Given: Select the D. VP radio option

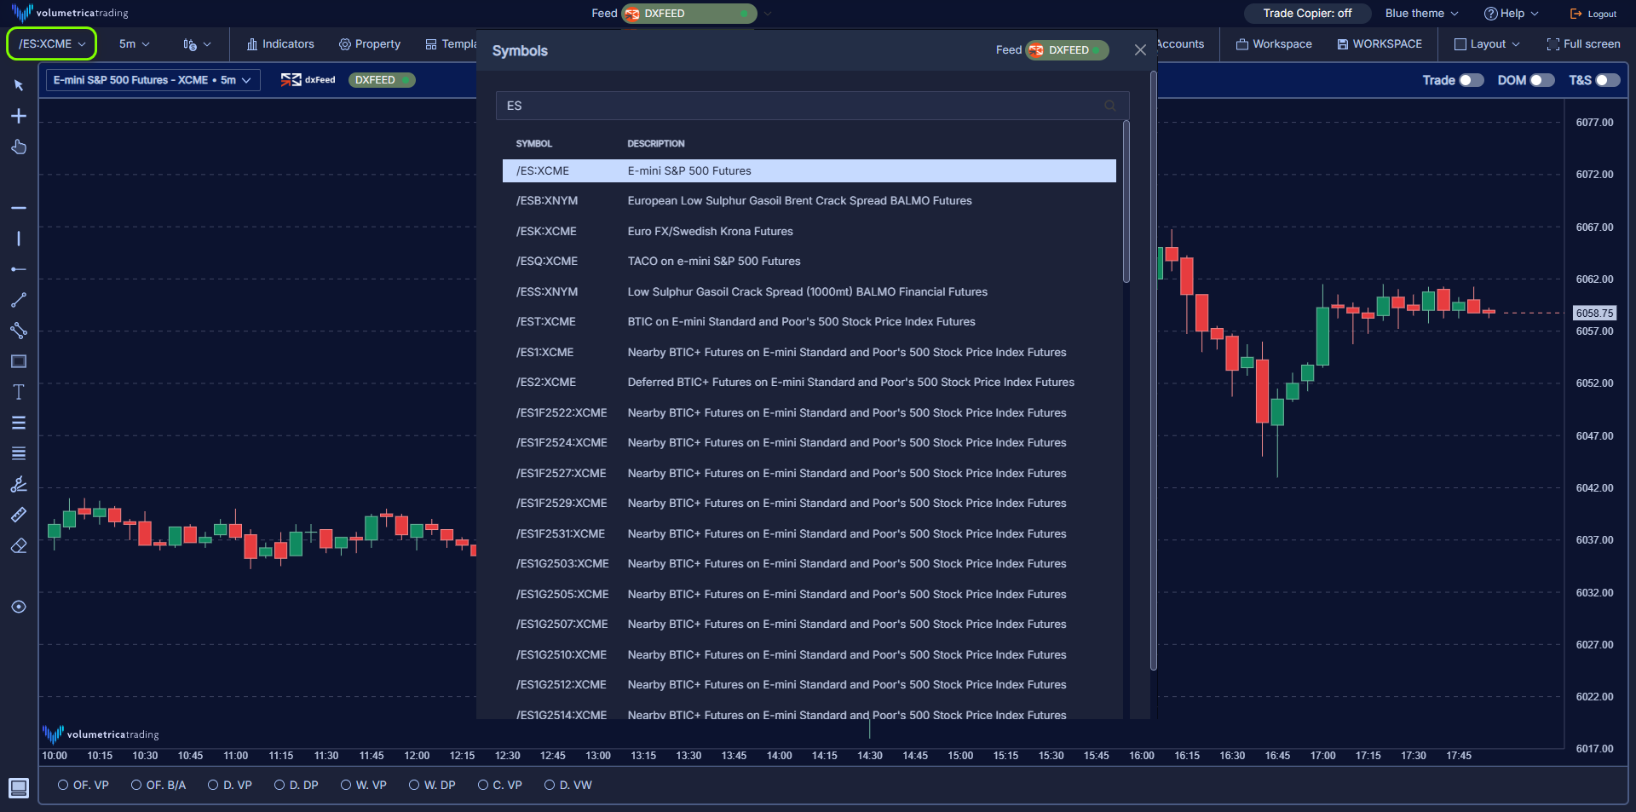Looking at the screenshot, I should click(230, 785).
